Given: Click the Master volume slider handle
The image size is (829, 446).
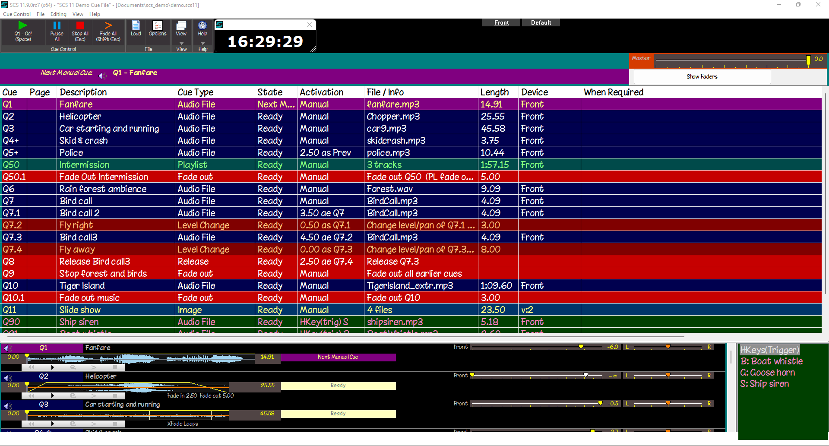Looking at the screenshot, I should (x=808, y=60).
